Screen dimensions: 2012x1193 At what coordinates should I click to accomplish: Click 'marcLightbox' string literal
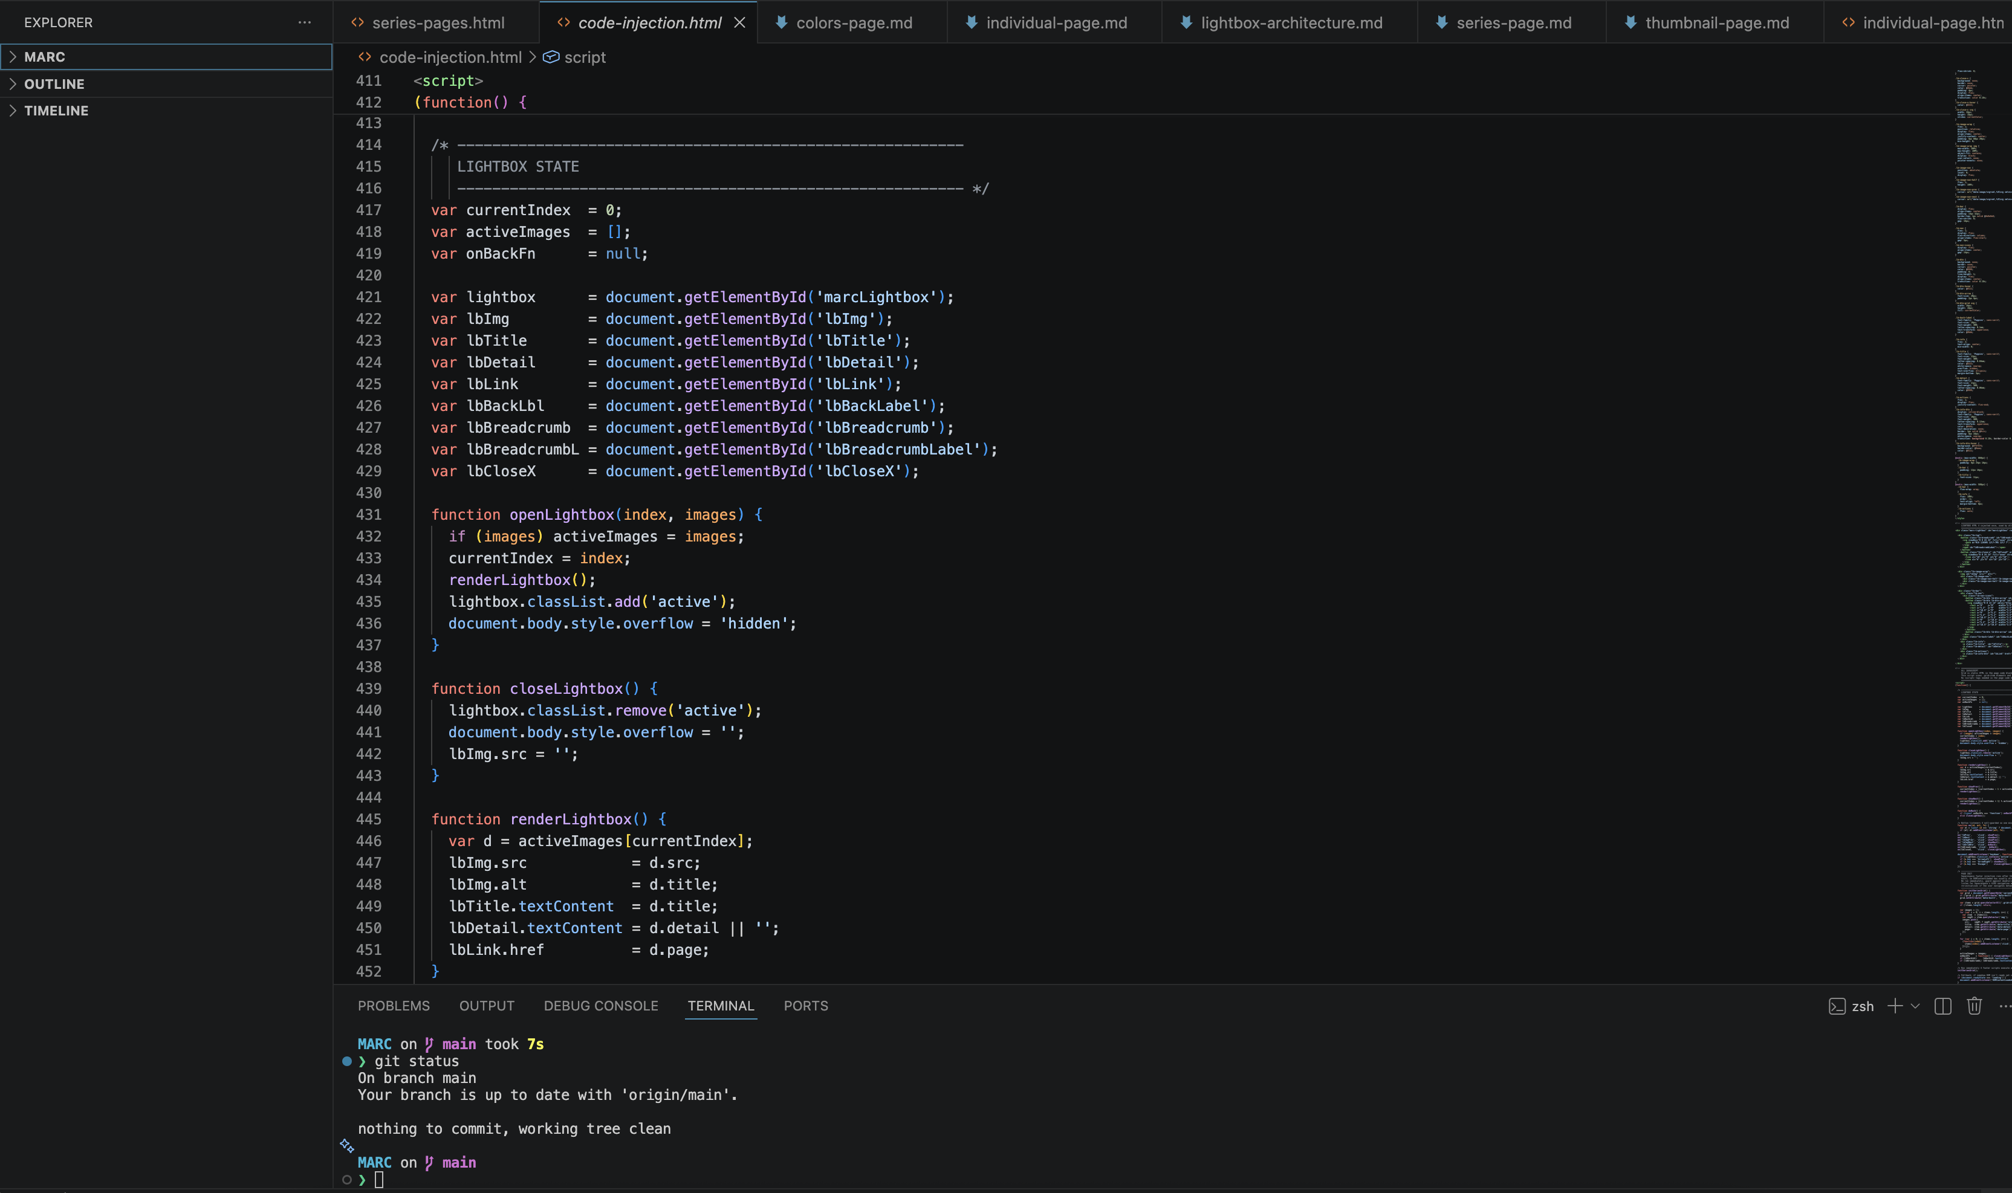876,297
